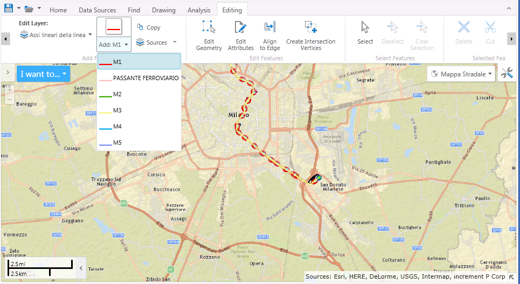The height and width of the screenshot is (284, 520).
Task: Click the Milano city label on map
Action: [238, 115]
